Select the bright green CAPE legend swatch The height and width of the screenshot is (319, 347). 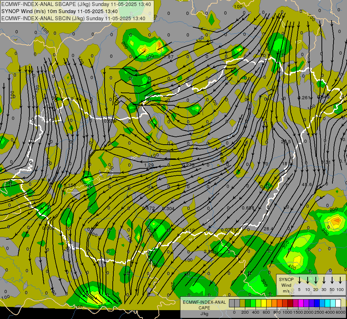253,303
